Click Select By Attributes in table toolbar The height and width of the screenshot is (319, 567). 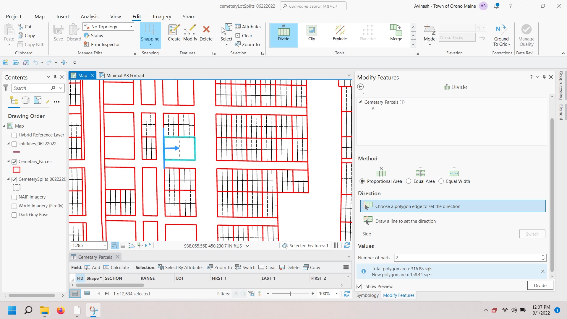pyautogui.click(x=181, y=268)
